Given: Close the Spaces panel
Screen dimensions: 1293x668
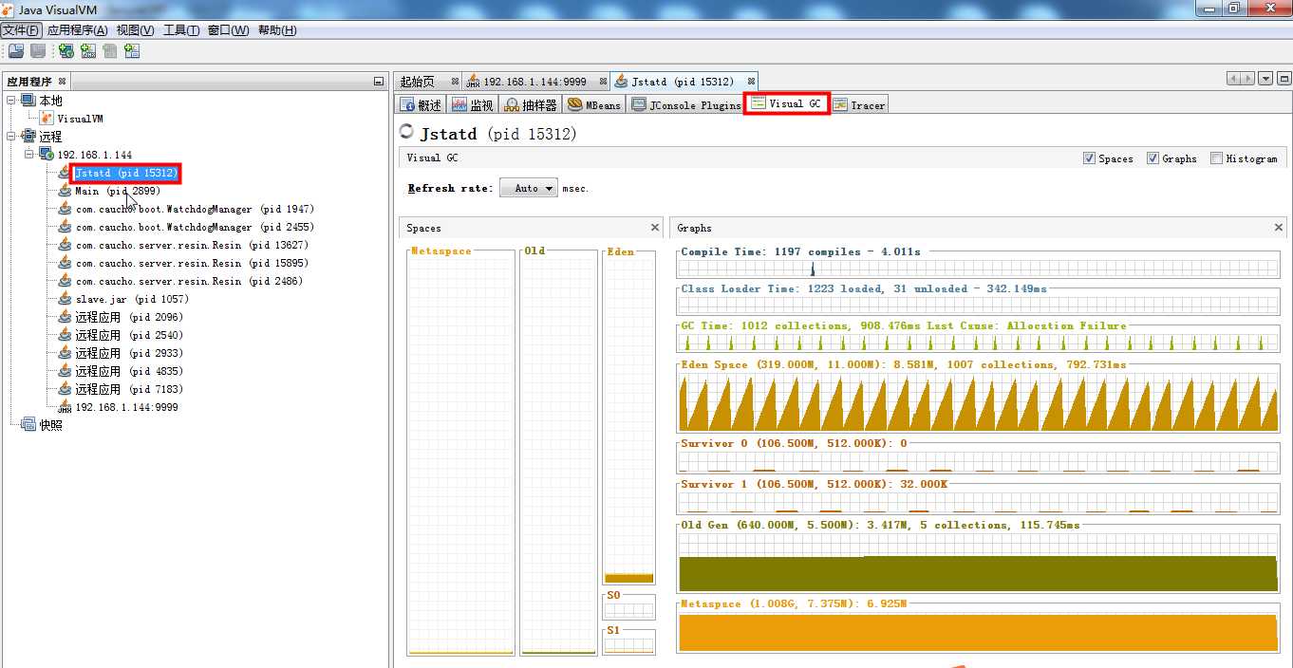Looking at the screenshot, I should point(655,228).
